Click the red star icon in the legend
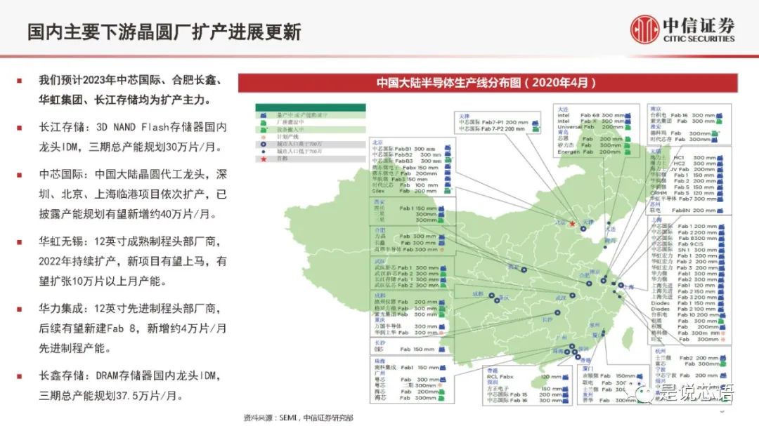The width and height of the screenshot is (759, 426). pos(264,159)
